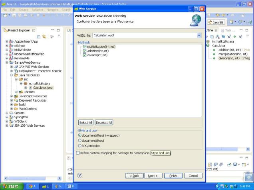Click Collapse All in Outline toolbar
Screen dimensions: 254x190
212,37
